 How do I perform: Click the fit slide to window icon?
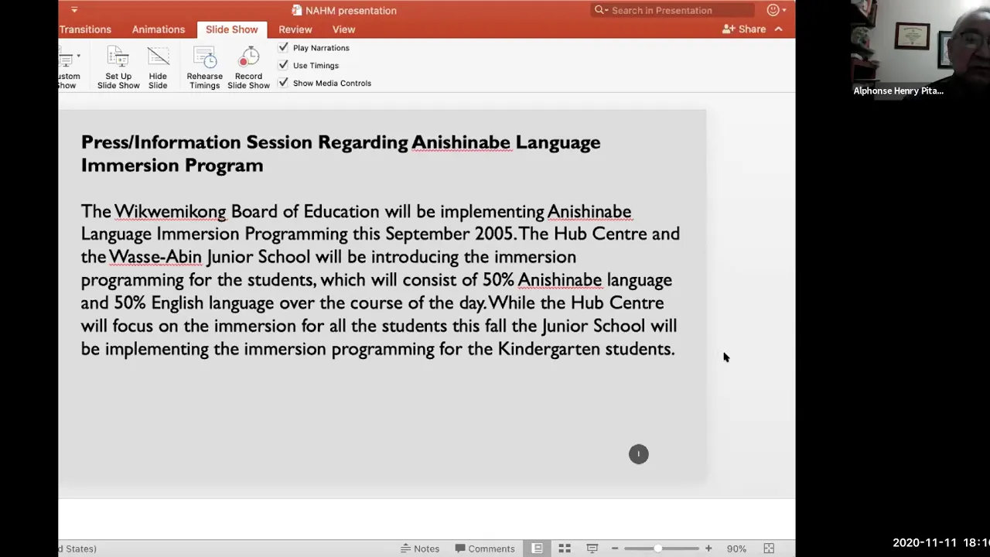pyautogui.click(x=769, y=548)
